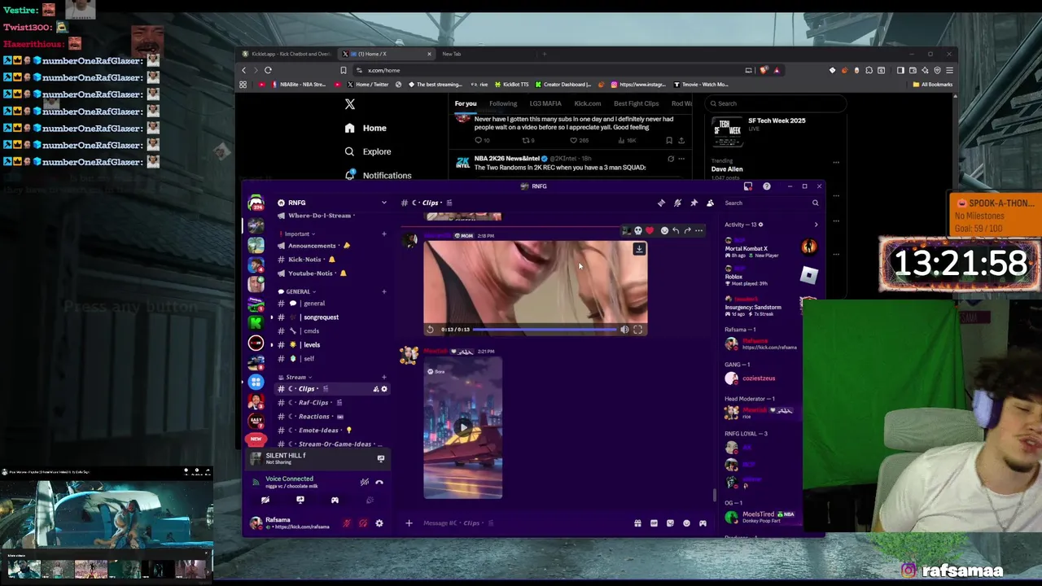
Task: Open Discord help icon
Action: click(x=767, y=186)
